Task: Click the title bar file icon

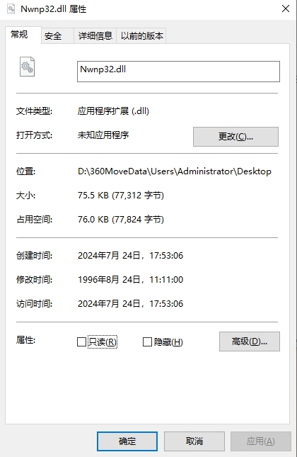Action: coord(11,9)
